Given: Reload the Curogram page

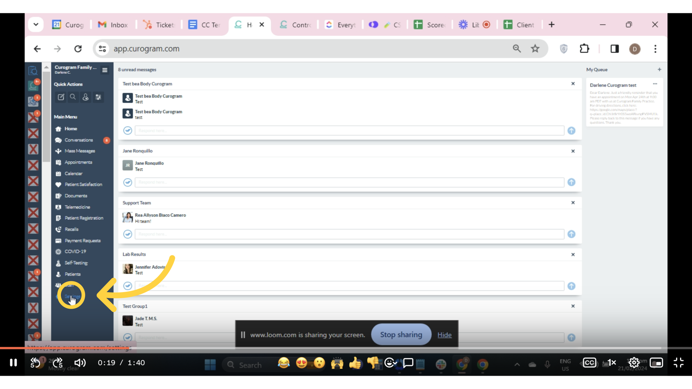Looking at the screenshot, I should [x=78, y=49].
